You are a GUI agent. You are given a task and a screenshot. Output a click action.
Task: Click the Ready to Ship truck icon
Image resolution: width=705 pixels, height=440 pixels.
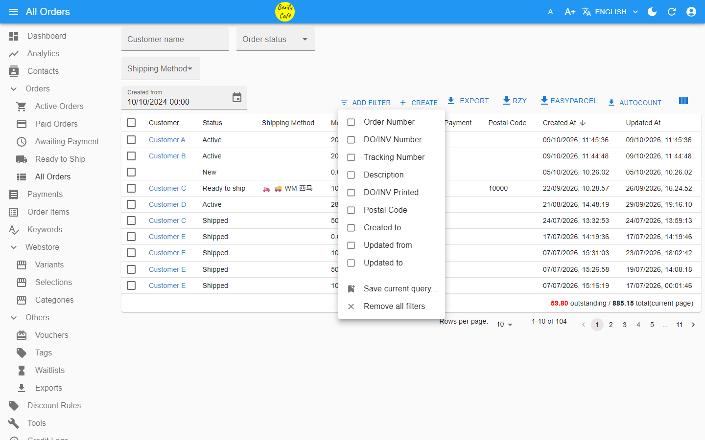tap(22, 159)
